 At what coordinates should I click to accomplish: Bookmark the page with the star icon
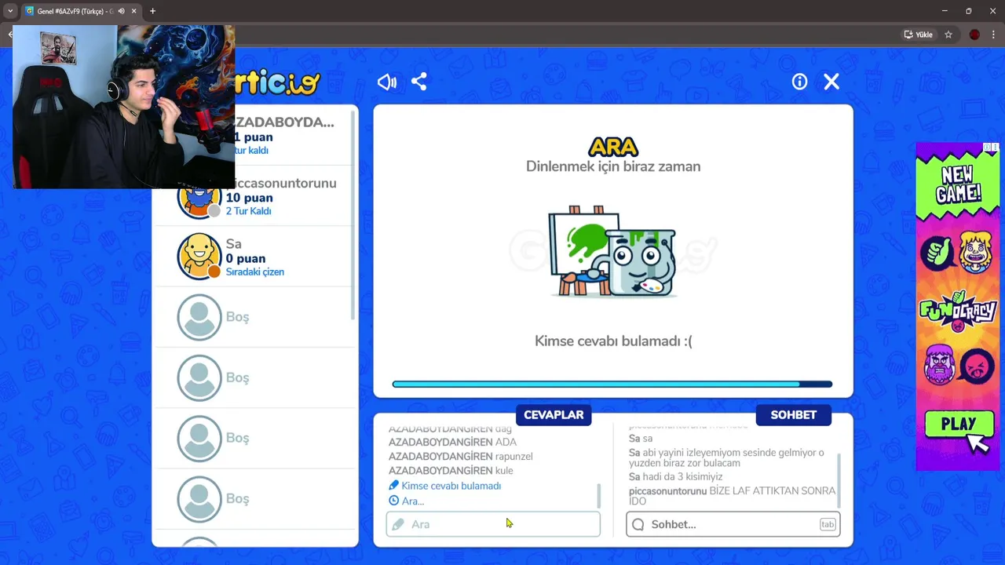coord(948,35)
